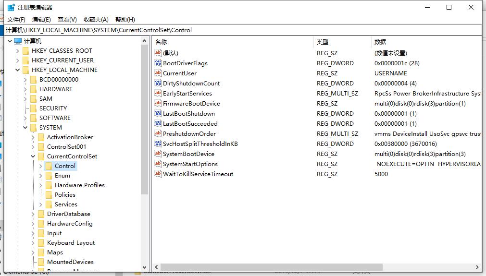Click the Registry Editor app icon in title bar
The width and height of the screenshot is (486, 276).
pos(11,7)
